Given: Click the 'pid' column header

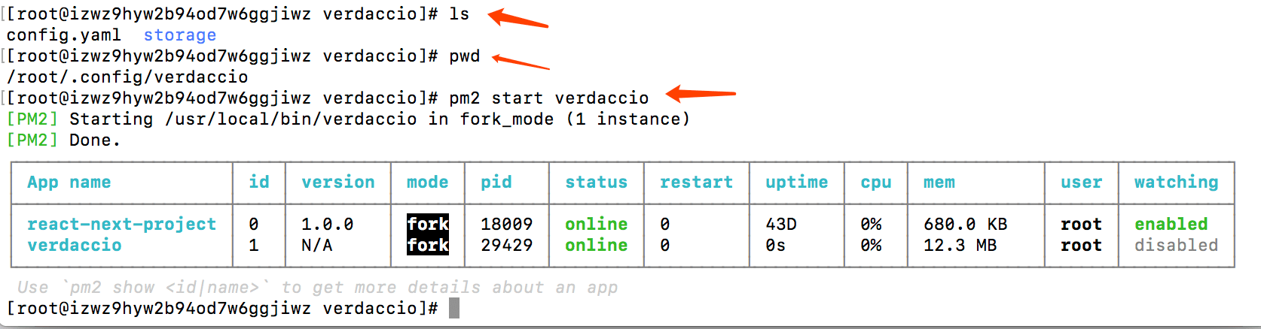Looking at the screenshot, I should (496, 183).
